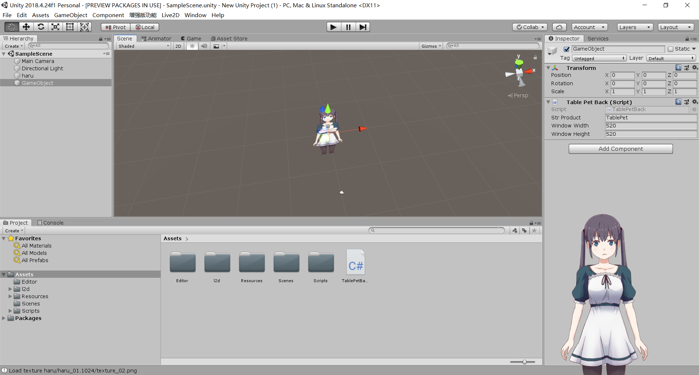Open the Tag dropdown in Inspector
The height and width of the screenshot is (375, 699).
pos(599,58)
